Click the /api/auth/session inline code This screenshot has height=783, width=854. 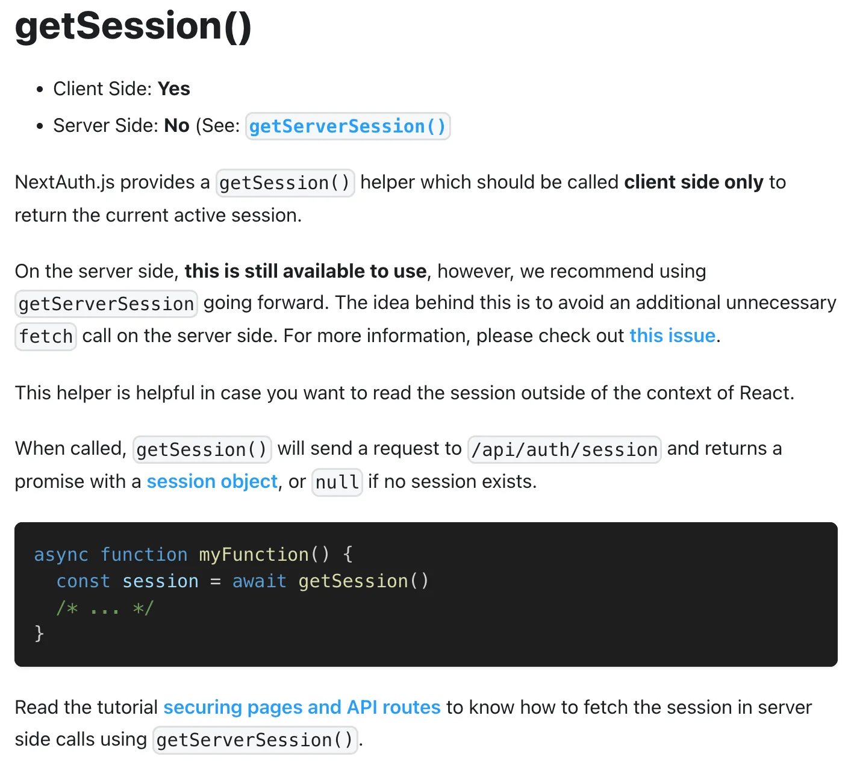(x=564, y=449)
